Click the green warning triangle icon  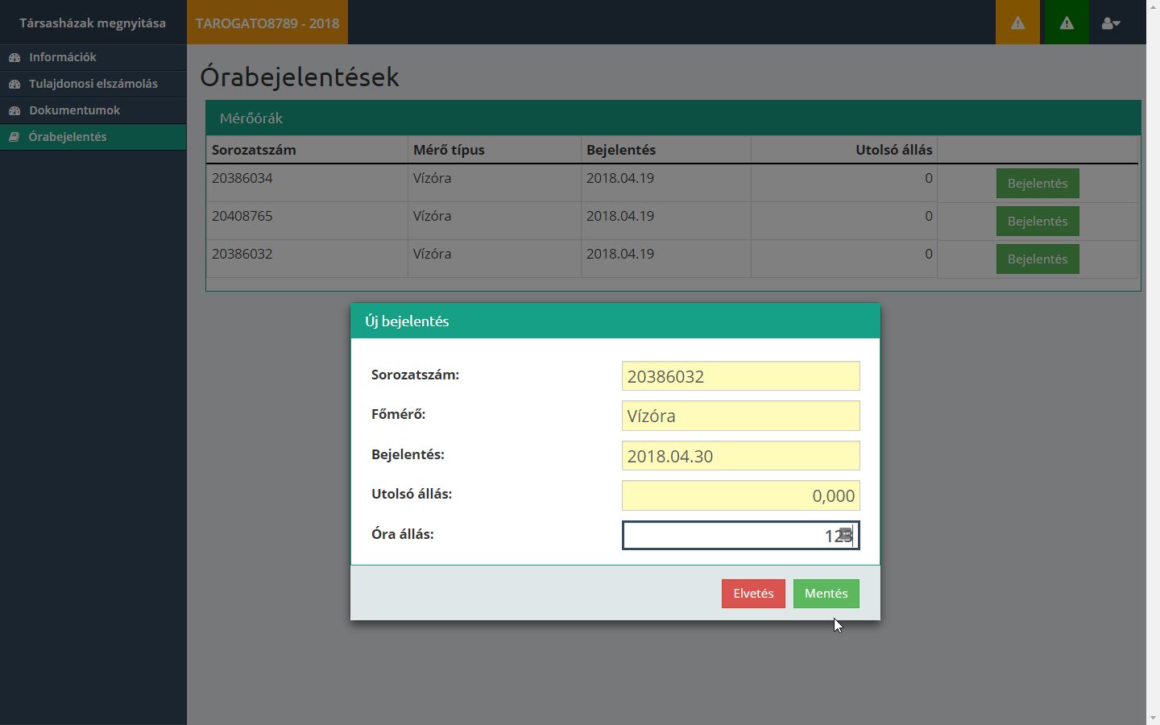click(x=1066, y=23)
